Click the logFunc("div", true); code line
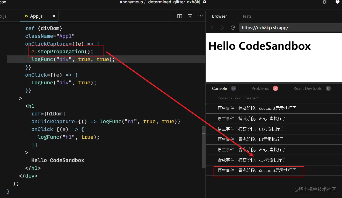The height and width of the screenshot is (198, 342). pos(64,83)
